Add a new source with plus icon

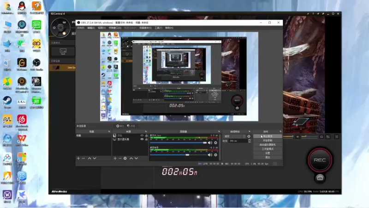click(115, 158)
